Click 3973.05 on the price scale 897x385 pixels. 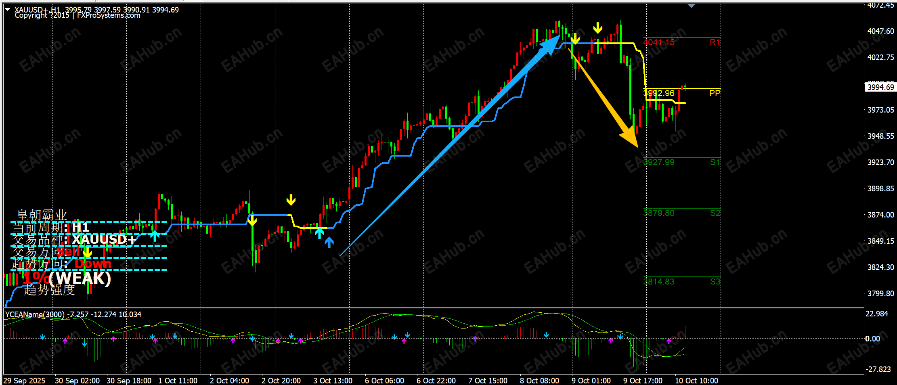[x=880, y=110]
